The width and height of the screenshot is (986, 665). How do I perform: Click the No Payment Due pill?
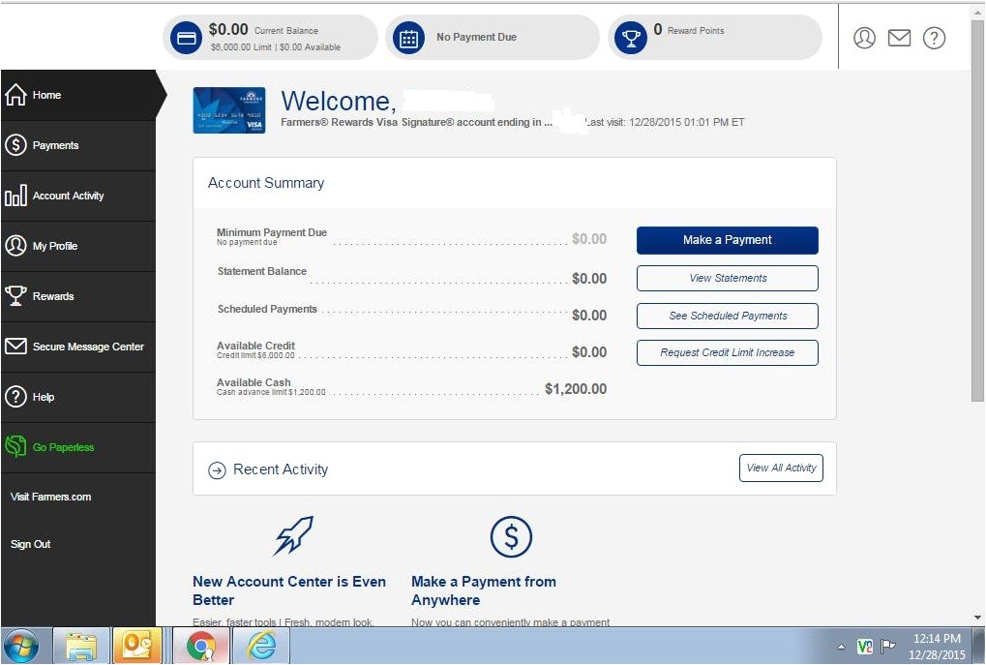493,38
